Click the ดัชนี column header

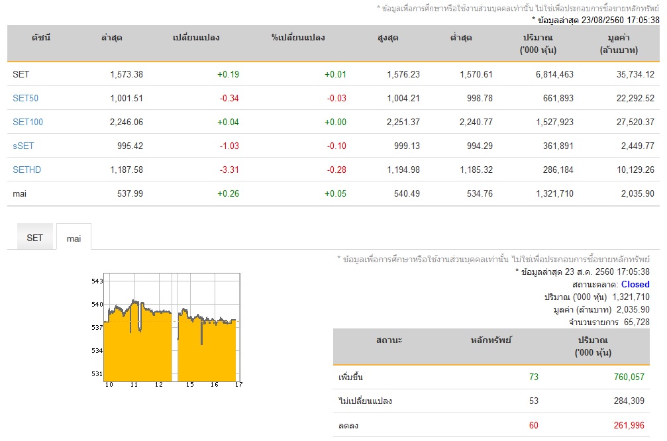click(x=41, y=38)
